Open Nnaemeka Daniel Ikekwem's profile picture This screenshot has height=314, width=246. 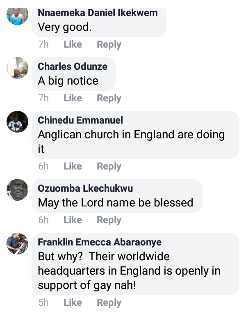click(x=18, y=16)
